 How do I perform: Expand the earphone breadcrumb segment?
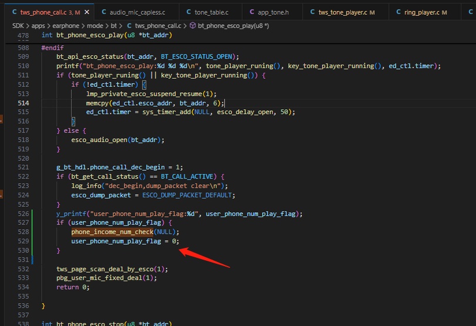coord(66,26)
